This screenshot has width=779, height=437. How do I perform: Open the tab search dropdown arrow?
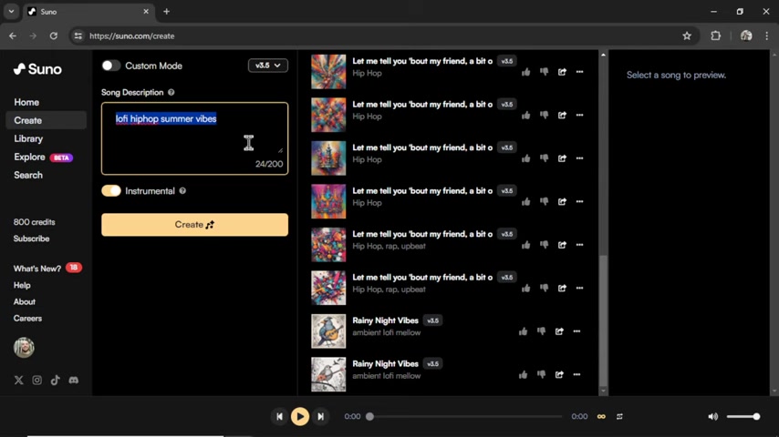pos(11,12)
